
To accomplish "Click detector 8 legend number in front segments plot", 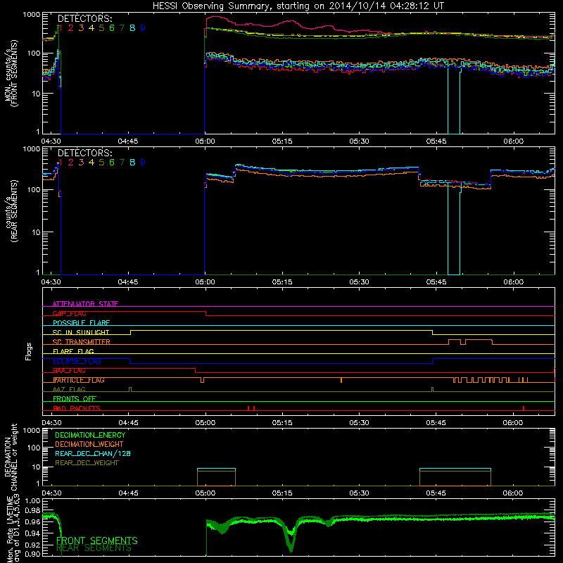I will tap(132, 28).
